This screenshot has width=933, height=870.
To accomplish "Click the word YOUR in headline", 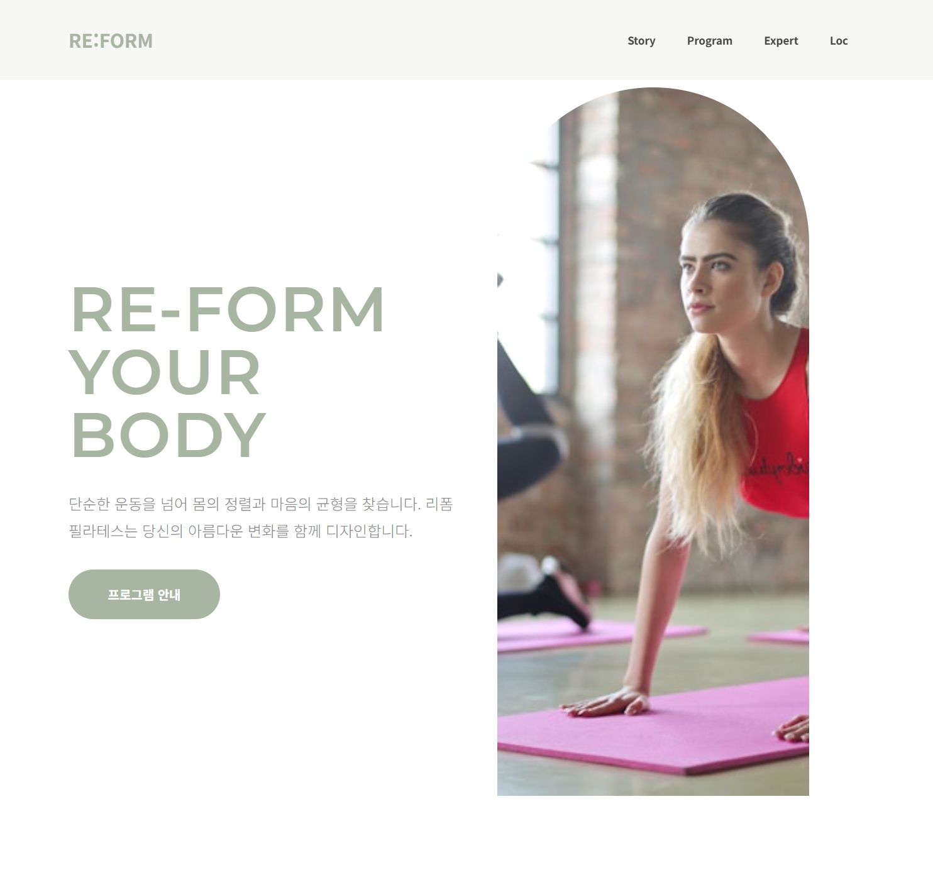I will [165, 372].
